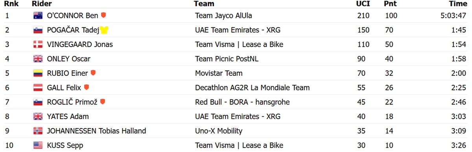472x152 pixels.
Task: Click the orange shield icon after O'CONNOR Ben
Action: click(103, 15)
